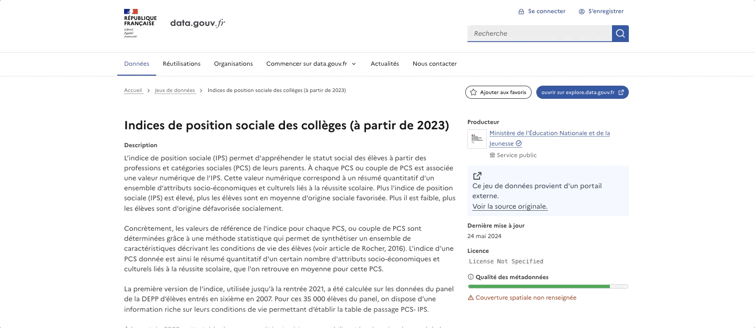Go to the Réutilisations section

(x=181, y=64)
